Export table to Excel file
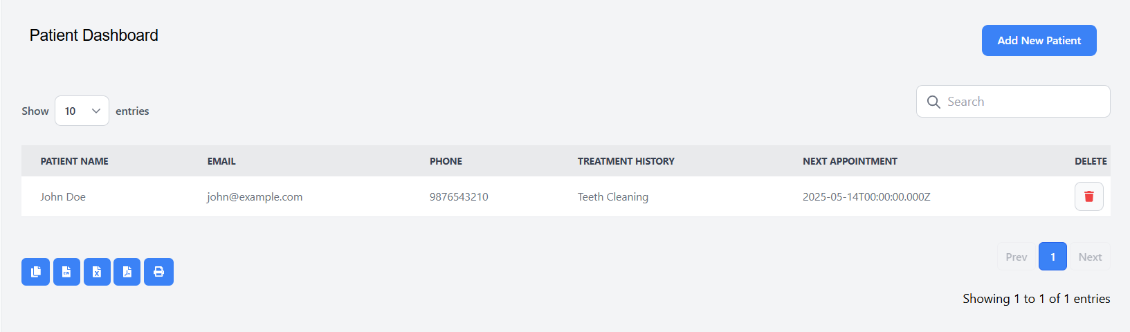 (97, 272)
